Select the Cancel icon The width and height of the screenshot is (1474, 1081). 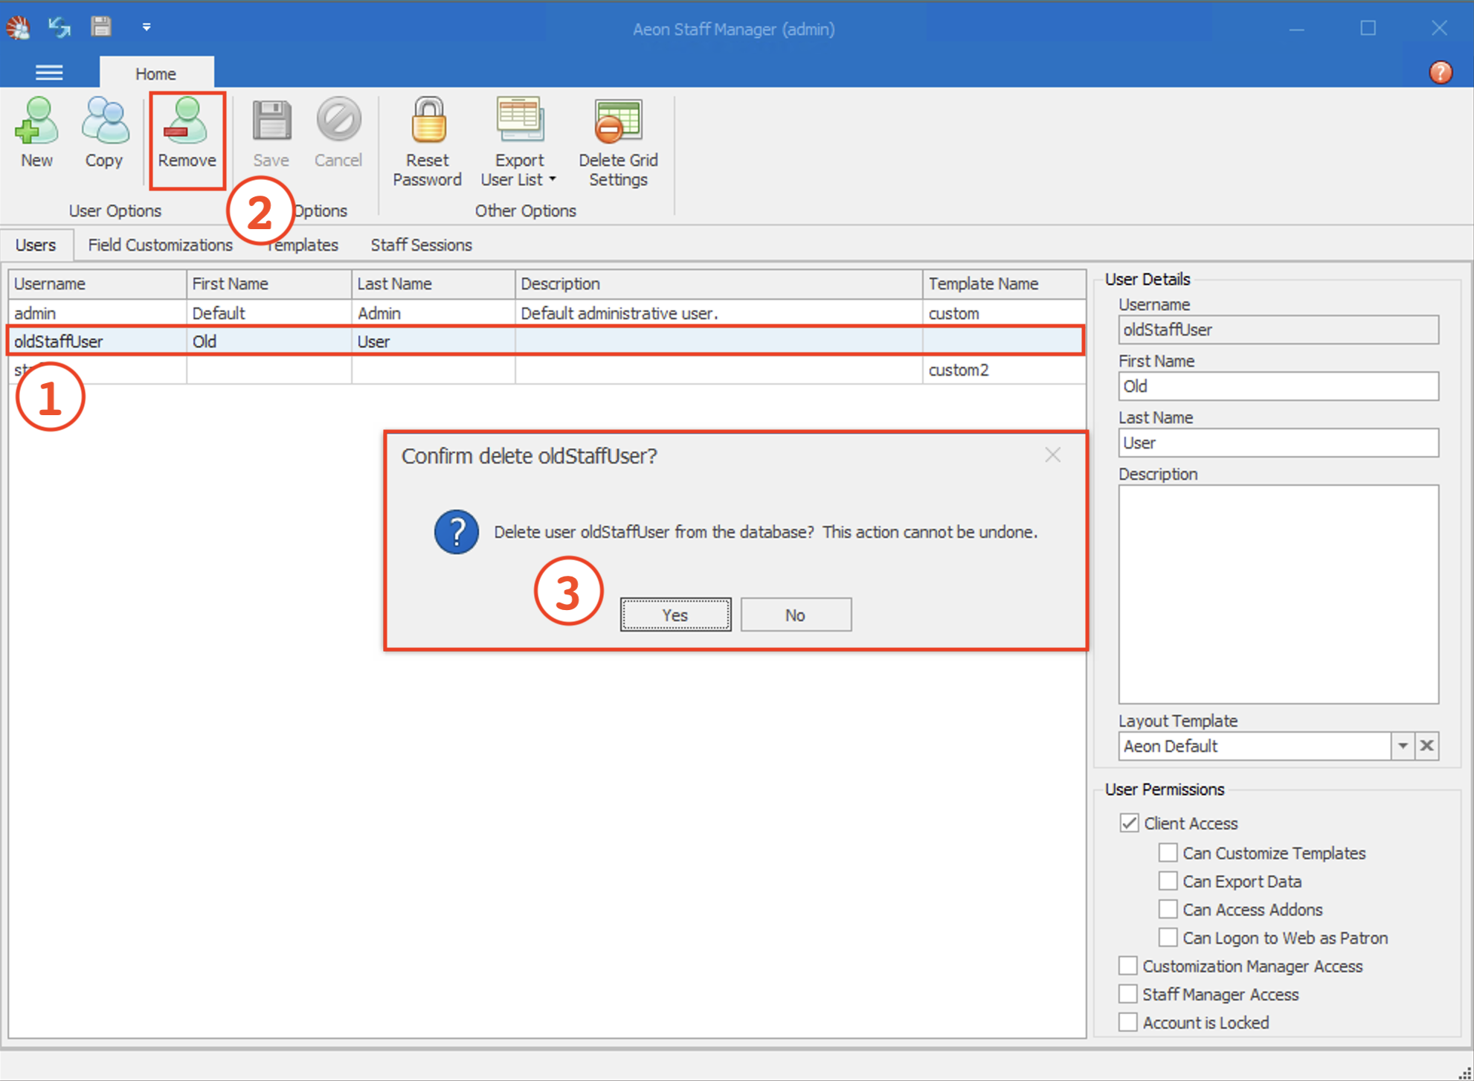click(x=338, y=134)
